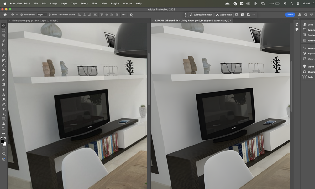315x189 pixels.
Task: Open the Layers panel
Action: point(308,66)
